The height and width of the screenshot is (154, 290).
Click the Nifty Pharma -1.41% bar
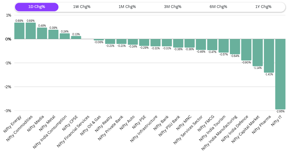(269, 56)
